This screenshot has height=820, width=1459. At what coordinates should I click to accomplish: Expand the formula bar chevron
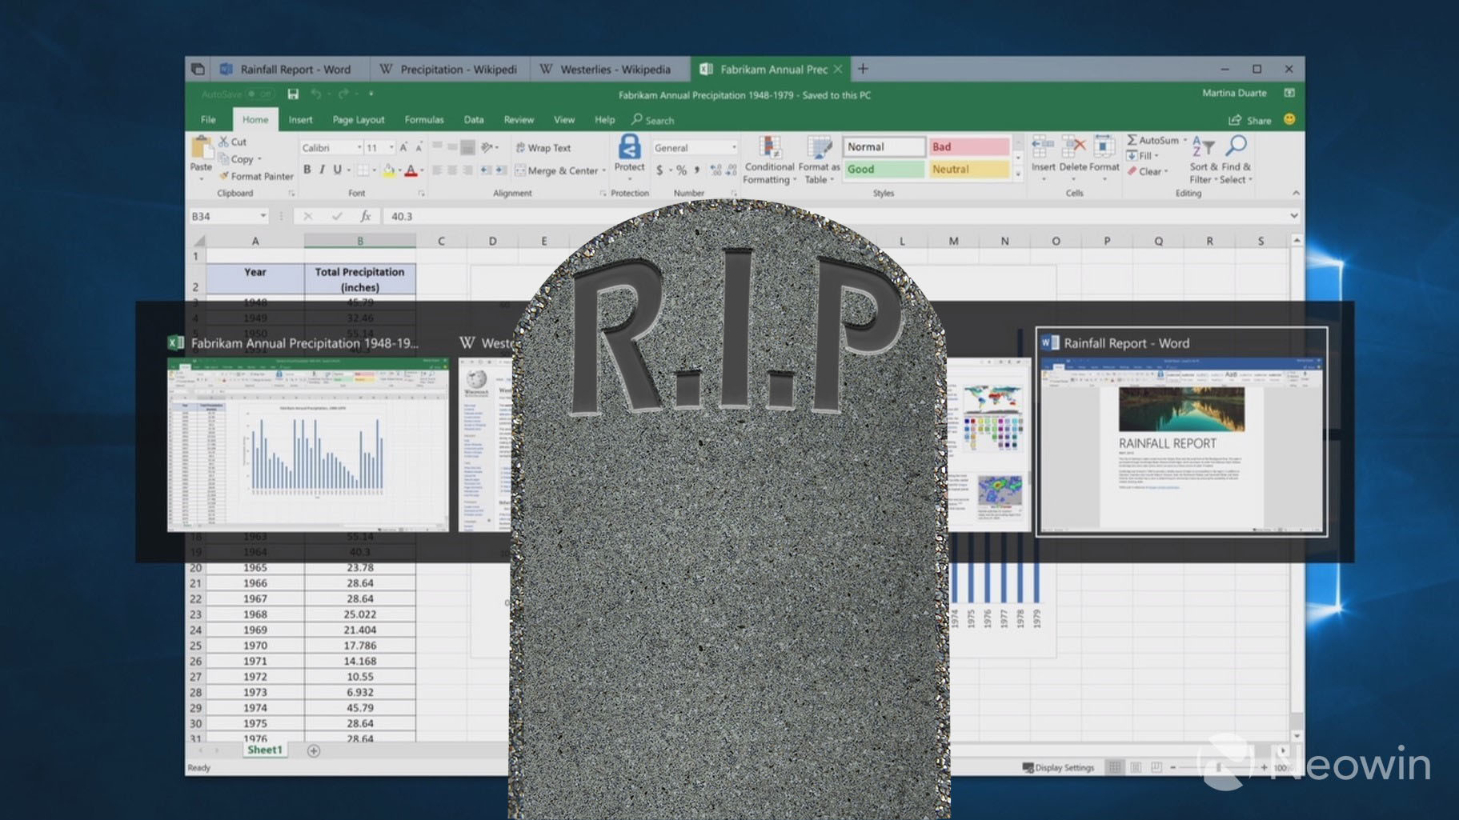coord(1293,216)
